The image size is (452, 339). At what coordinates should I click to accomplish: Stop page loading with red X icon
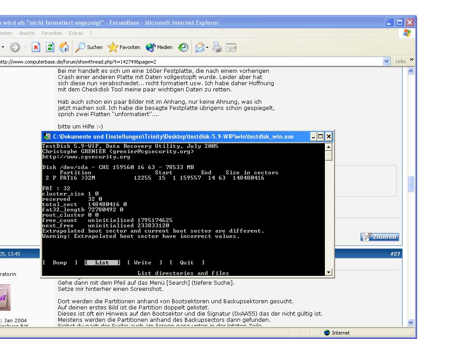[x=36, y=47]
